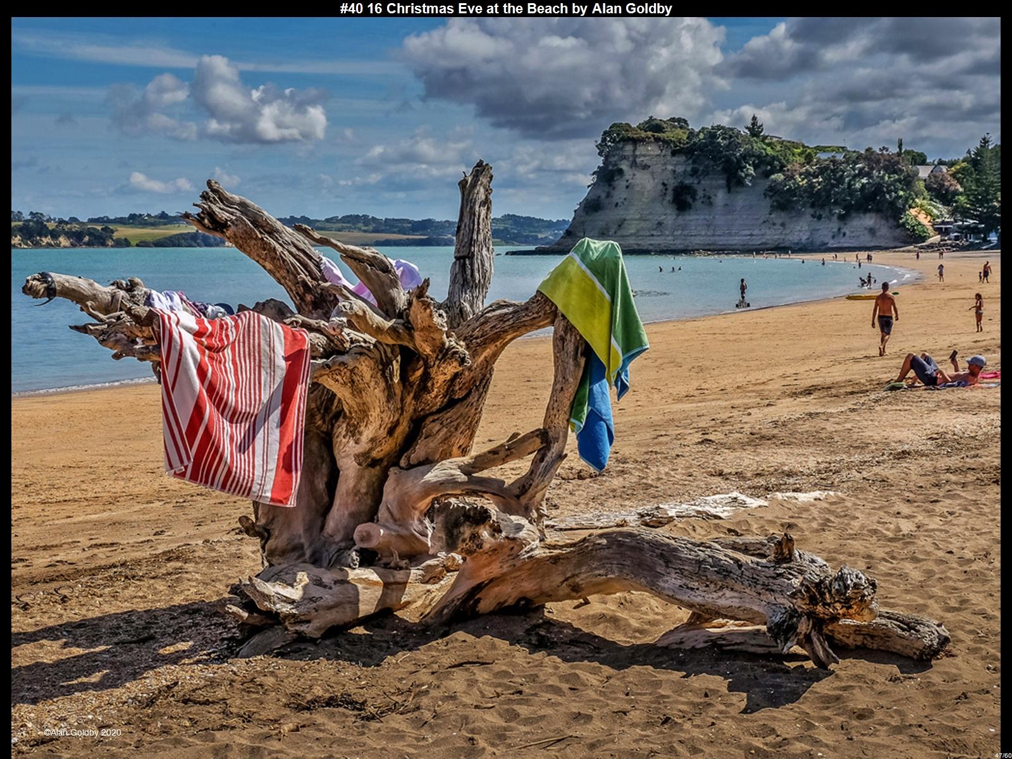Image resolution: width=1012 pixels, height=759 pixels.
Task: Click the slide title text at top
Action: (505, 8)
